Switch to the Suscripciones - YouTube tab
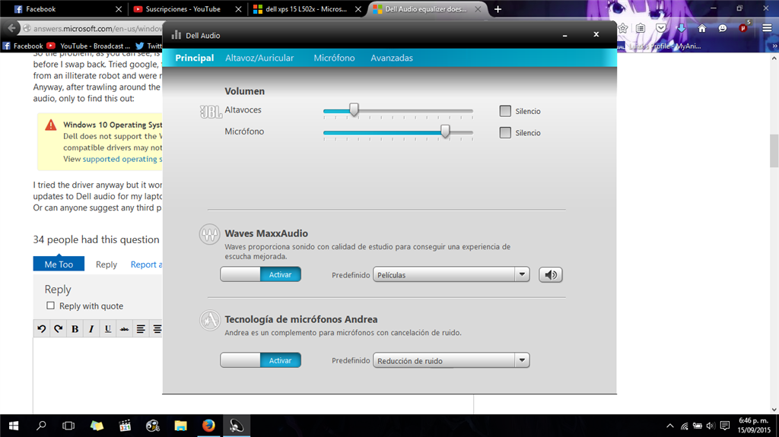This screenshot has height=437, width=779. click(x=187, y=9)
